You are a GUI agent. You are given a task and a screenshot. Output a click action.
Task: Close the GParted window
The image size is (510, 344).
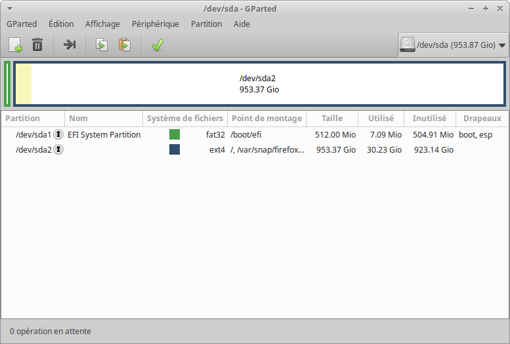click(x=500, y=9)
